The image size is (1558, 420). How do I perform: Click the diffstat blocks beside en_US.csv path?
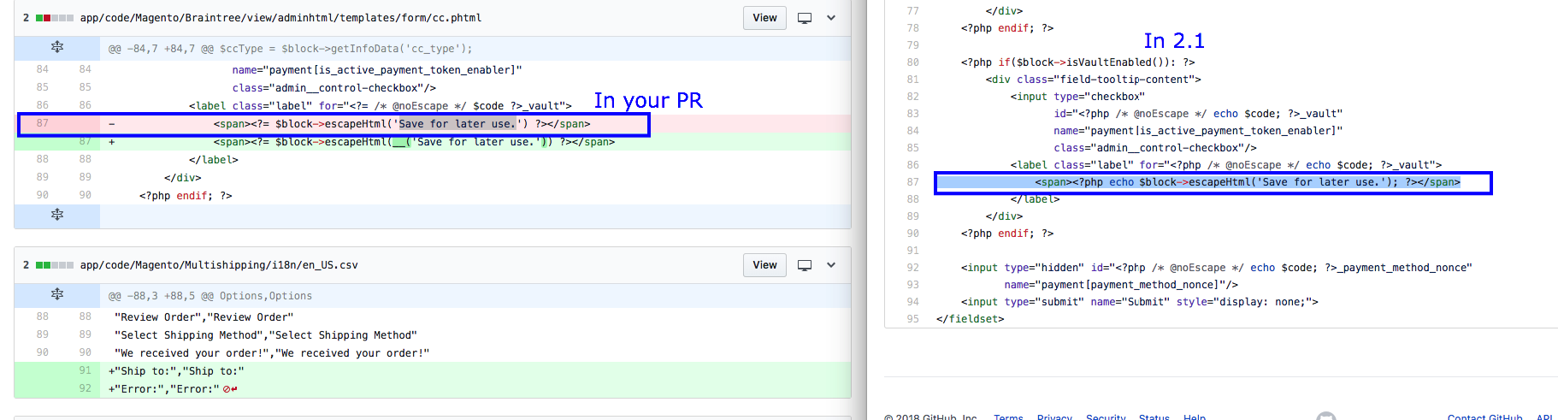tap(55, 265)
